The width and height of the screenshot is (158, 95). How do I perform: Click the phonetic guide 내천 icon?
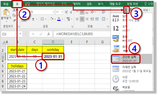68,19
